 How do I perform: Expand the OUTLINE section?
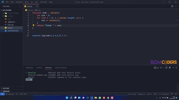point(11,88)
